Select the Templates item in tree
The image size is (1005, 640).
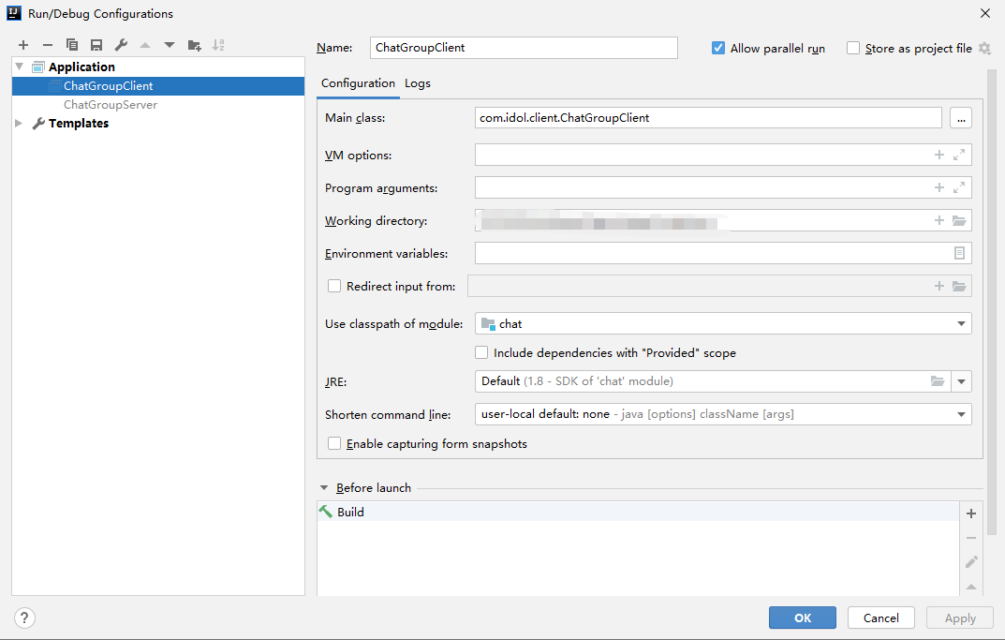click(x=78, y=123)
